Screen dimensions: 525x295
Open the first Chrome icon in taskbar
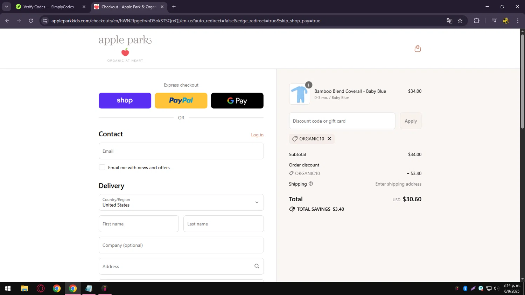coord(57,288)
